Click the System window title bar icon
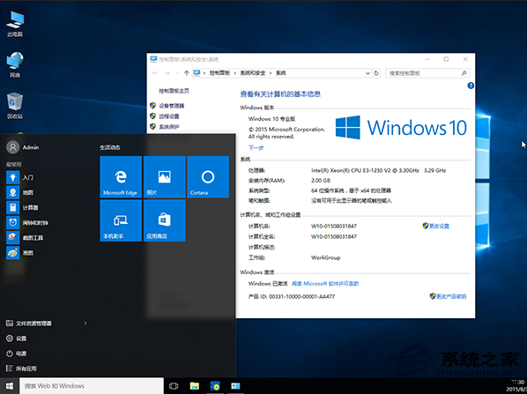527x394 pixels. click(153, 59)
